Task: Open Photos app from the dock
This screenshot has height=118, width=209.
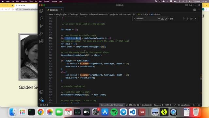Action: pyautogui.click(x=50, y=112)
